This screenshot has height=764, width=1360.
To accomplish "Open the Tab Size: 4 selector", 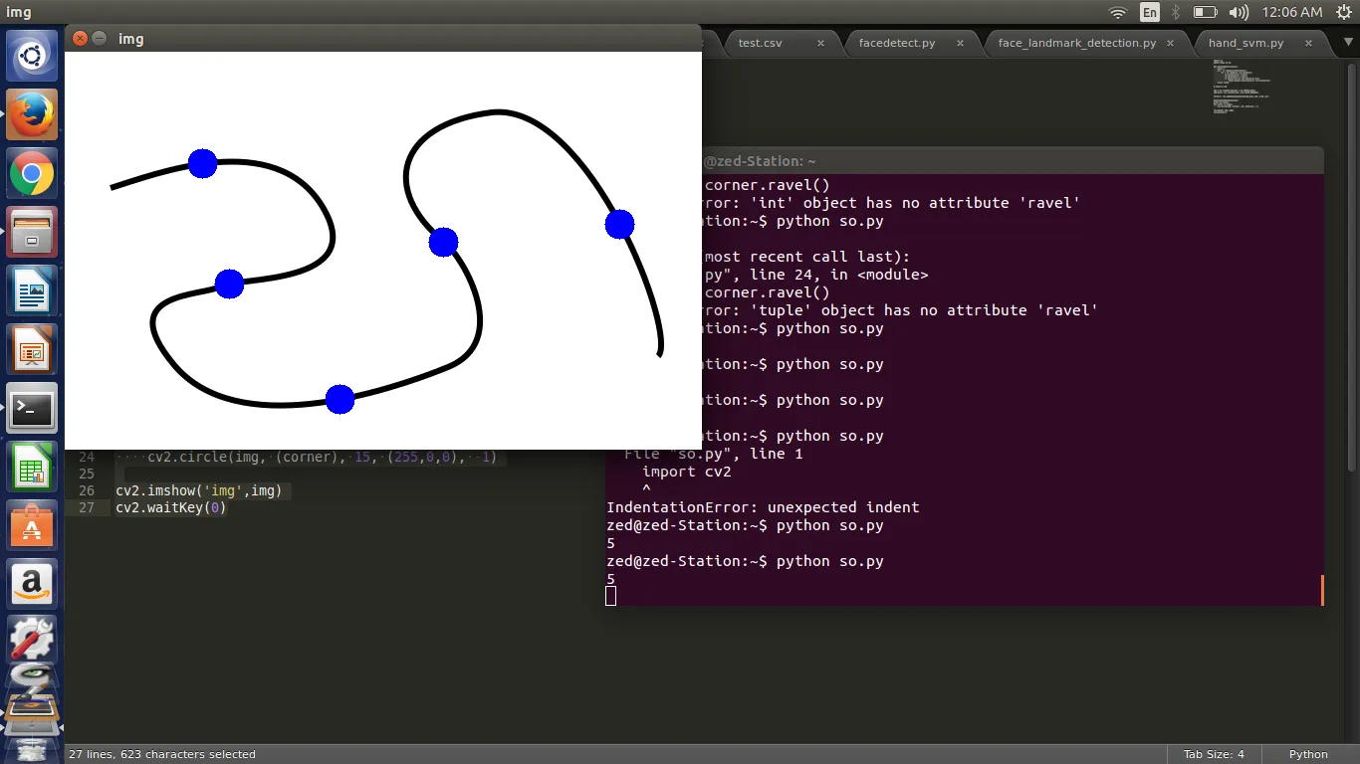I will [x=1214, y=754].
